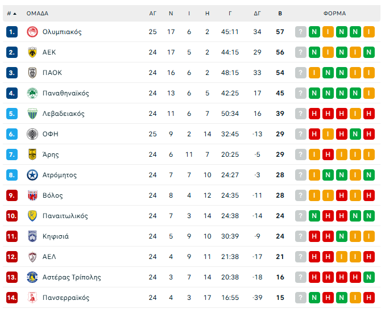Click the Παναθηναϊκός green crest icon

pos(32,93)
